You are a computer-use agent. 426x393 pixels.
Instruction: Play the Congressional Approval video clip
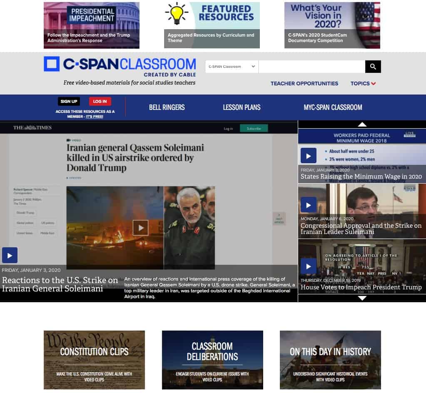coord(308,205)
